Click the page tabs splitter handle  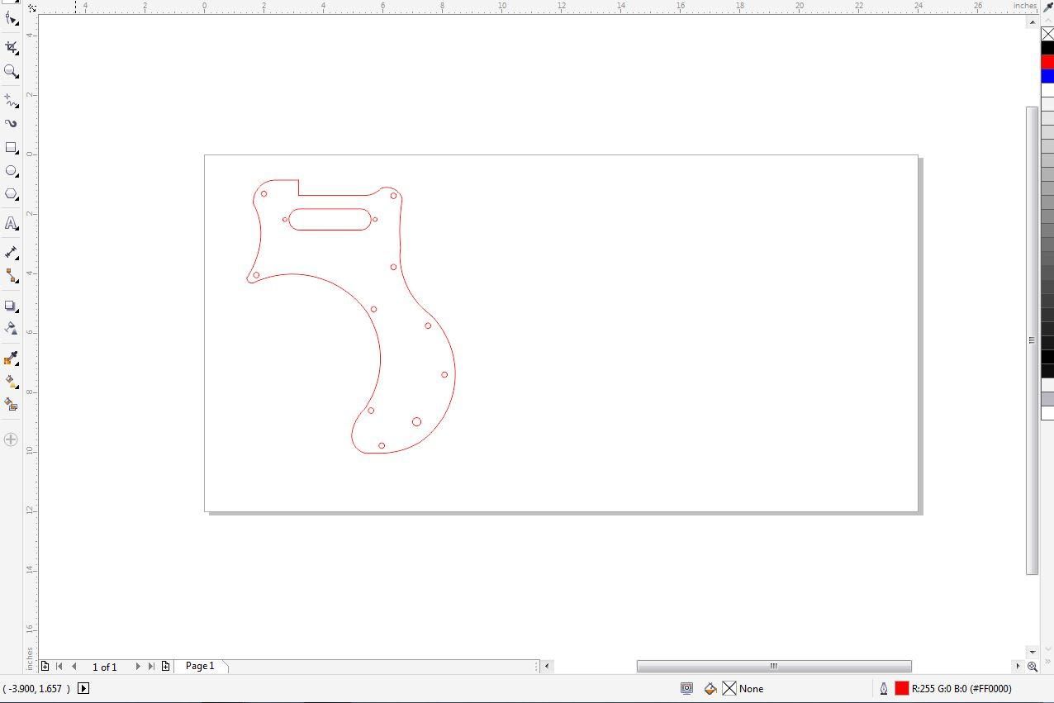pyautogui.click(x=537, y=666)
